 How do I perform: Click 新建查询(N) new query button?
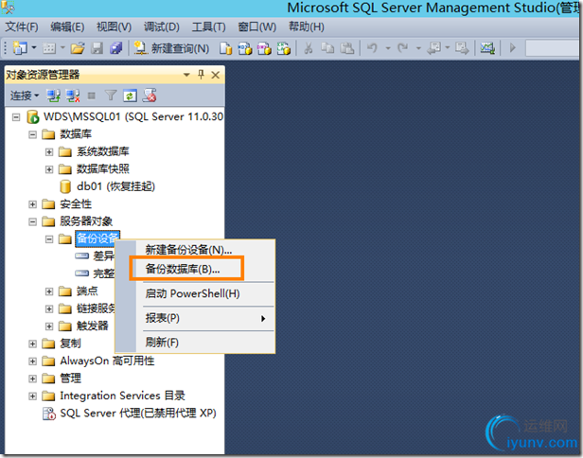click(171, 48)
